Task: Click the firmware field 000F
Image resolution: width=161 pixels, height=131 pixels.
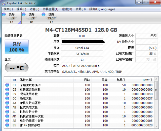Action: pos(82,36)
